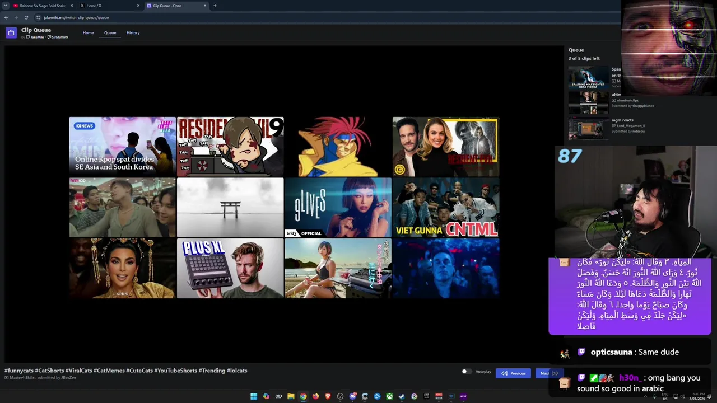Toggle the Autoplay switch
Screen dimensions: 717x403
466,372
